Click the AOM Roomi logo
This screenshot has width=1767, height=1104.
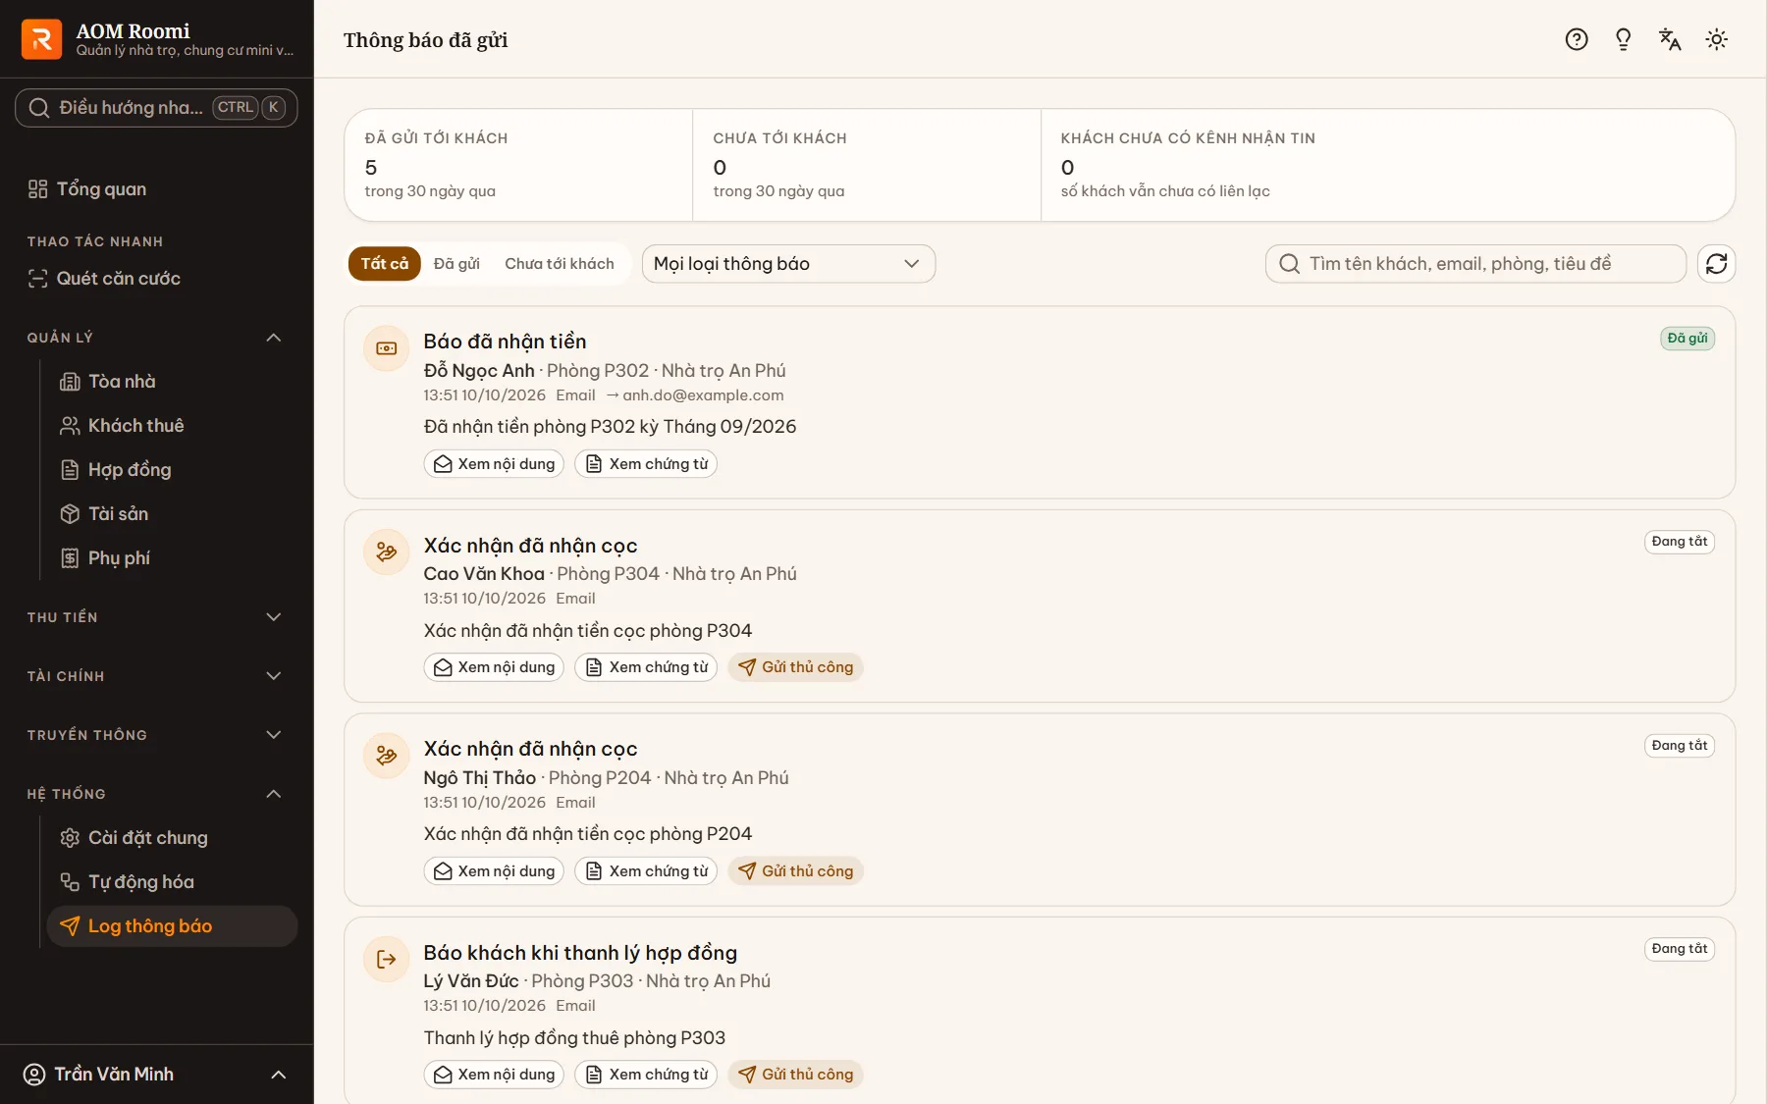(41, 39)
